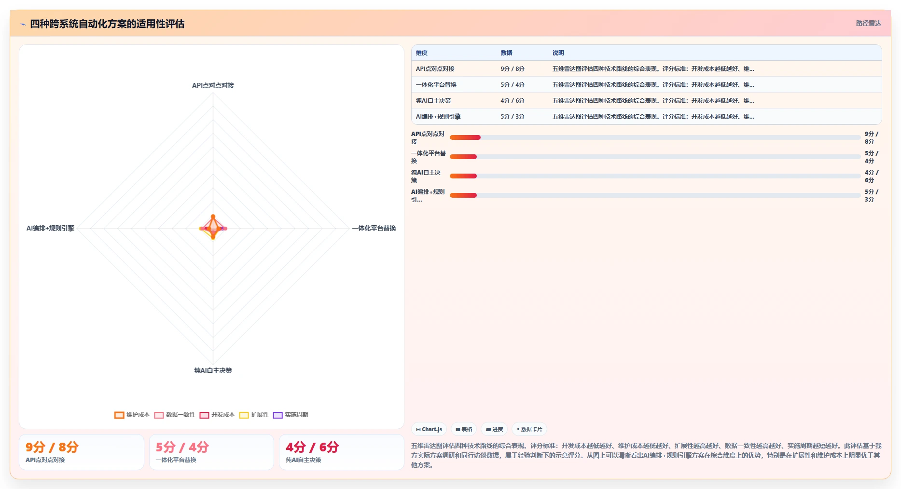The image size is (901, 489).
Task: Select the AI编排+规则引擎 table row
Action: point(646,117)
